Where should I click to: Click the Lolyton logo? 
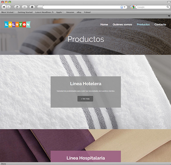[17, 25]
